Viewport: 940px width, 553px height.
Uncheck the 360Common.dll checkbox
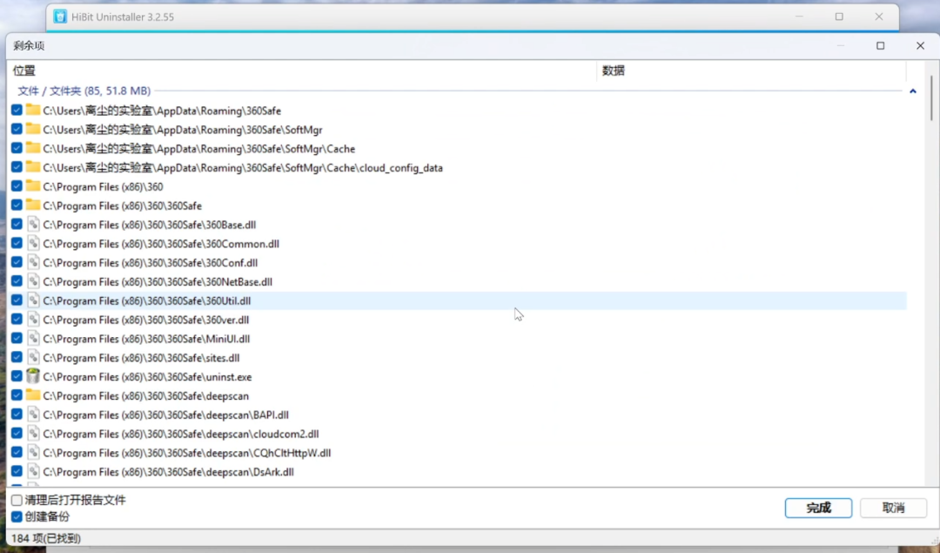coord(17,244)
